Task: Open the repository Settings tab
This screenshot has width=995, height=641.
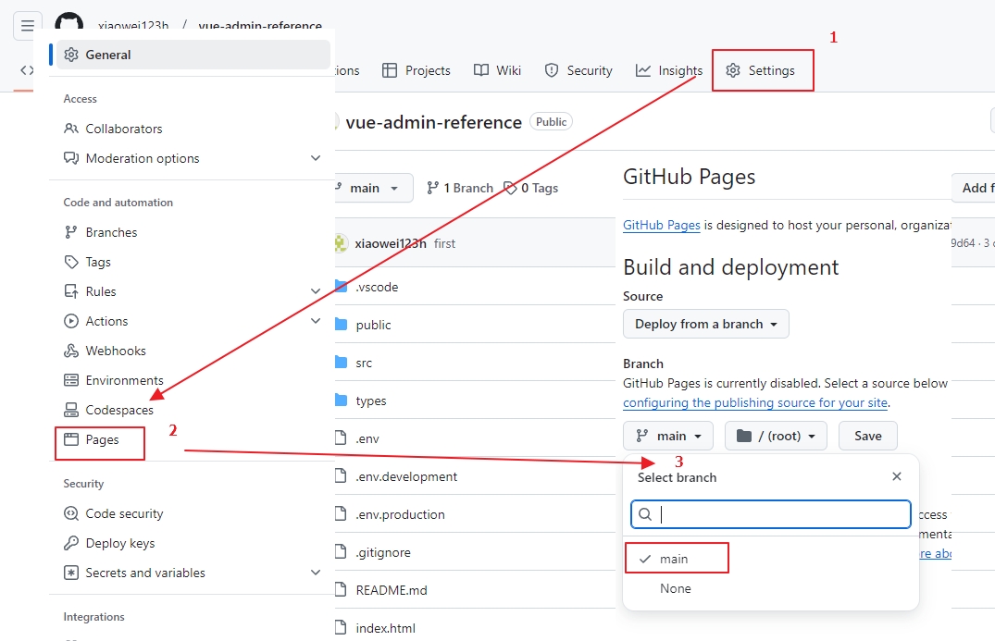Action: tap(762, 70)
